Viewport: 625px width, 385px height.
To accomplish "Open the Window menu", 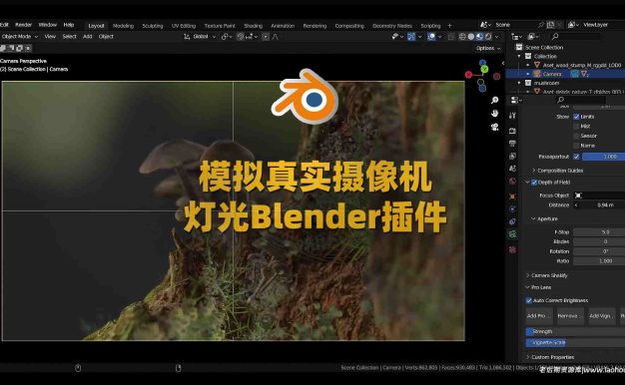I will tap(48, 25).
